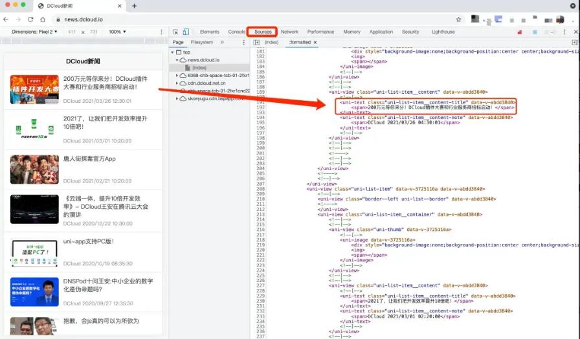This screenshot has width=580, height=339.
Task: Toggle the device toolbar icon
Action: (x=186, y=32)
